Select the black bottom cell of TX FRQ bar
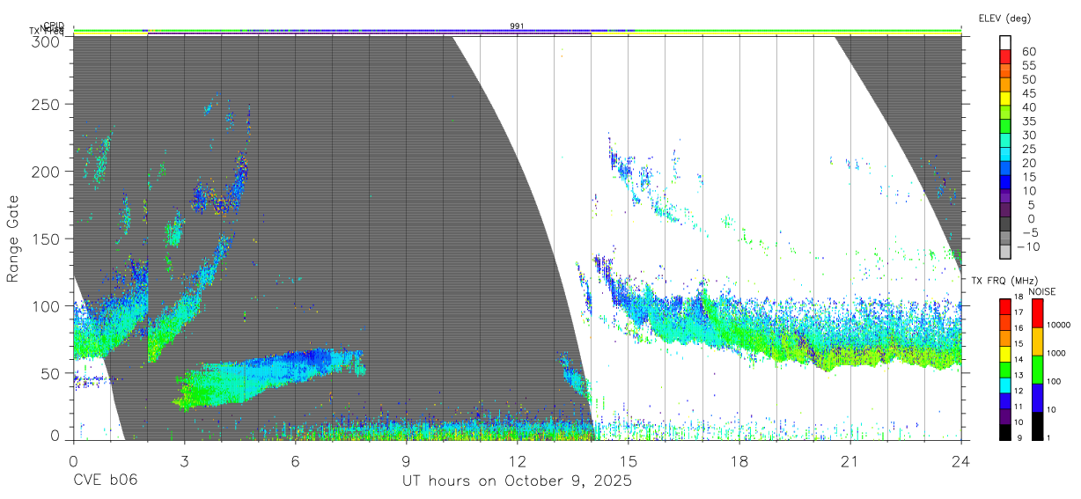Viewport: 1081px width, 499px height. point(1004,431)
